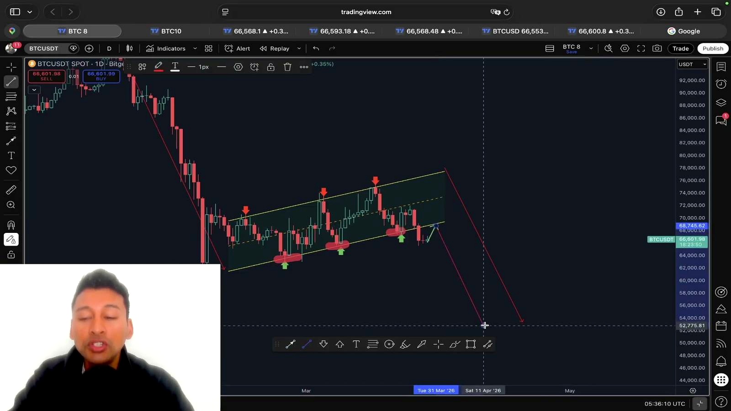Take a chart snapshot with camera
Screen dimensions: 731x411
point(657,48)
